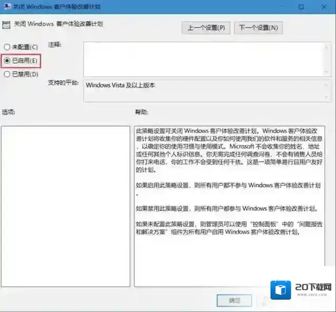336x312 pixels.
Task: Click the supported platforms scroll up arrow
Action: pos(326,85)
